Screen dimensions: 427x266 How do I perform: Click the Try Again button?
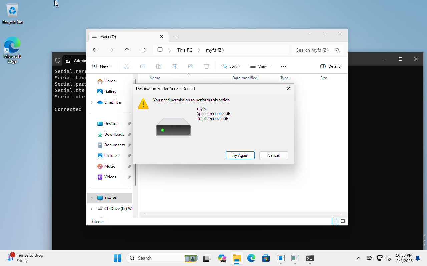(240, 155)
